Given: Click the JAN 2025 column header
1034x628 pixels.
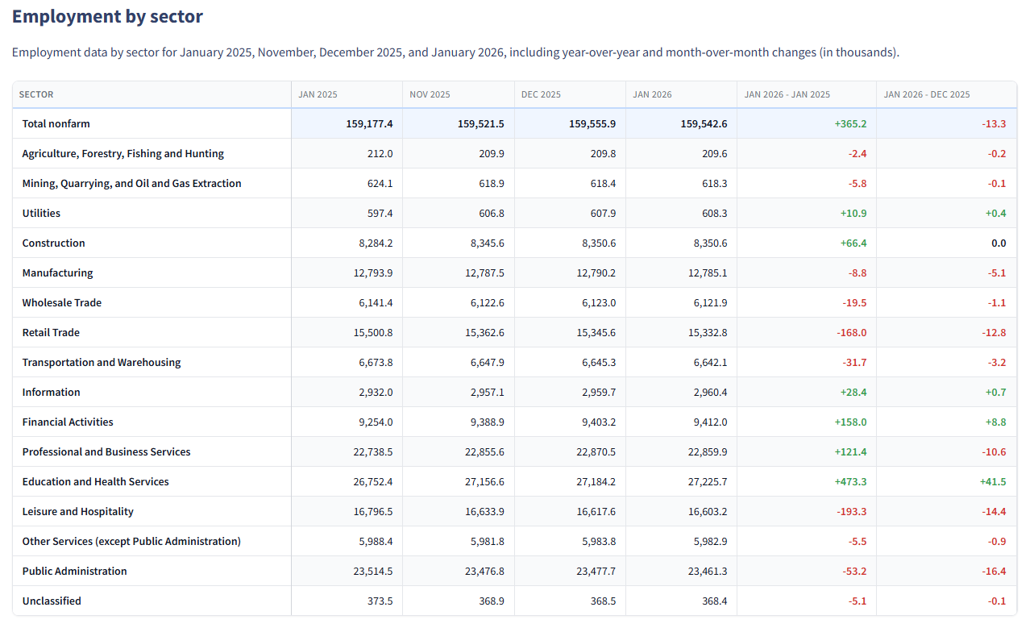Looking at the screenshot, I should [x=318, y=94].
